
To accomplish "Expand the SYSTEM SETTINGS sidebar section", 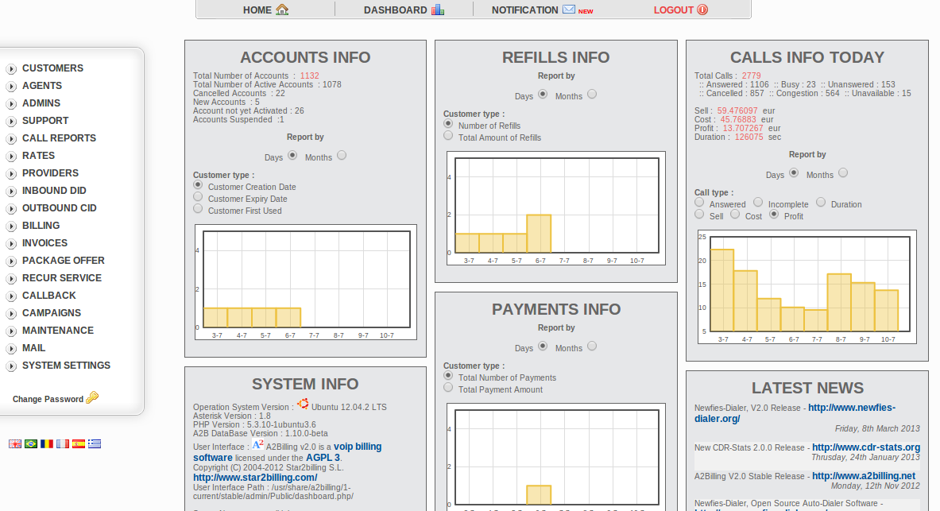I will tap(11, 366).
